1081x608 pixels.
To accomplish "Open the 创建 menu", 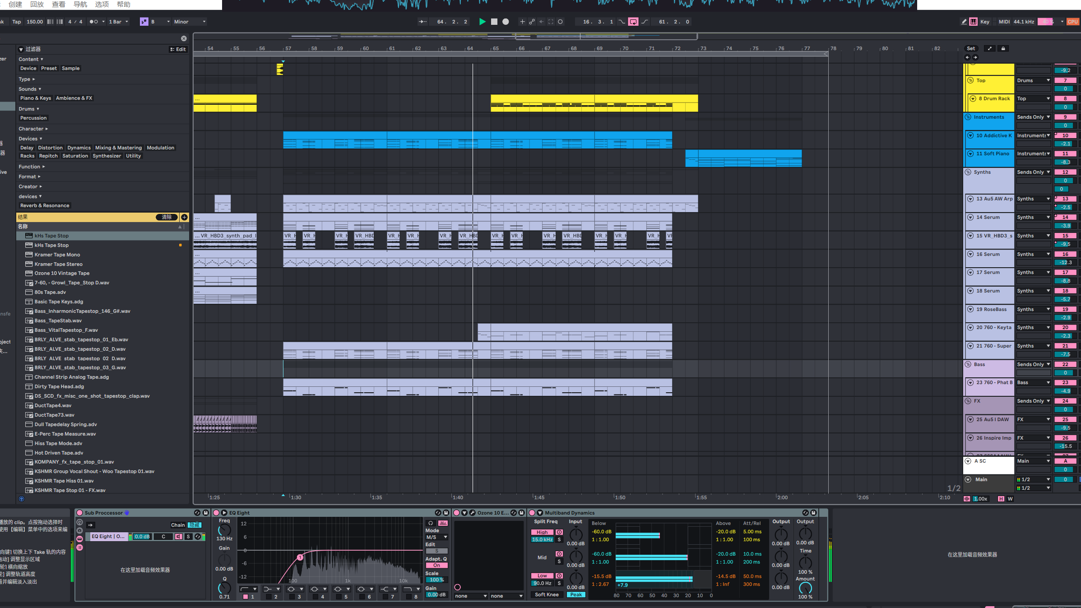I will coord(15,4).
